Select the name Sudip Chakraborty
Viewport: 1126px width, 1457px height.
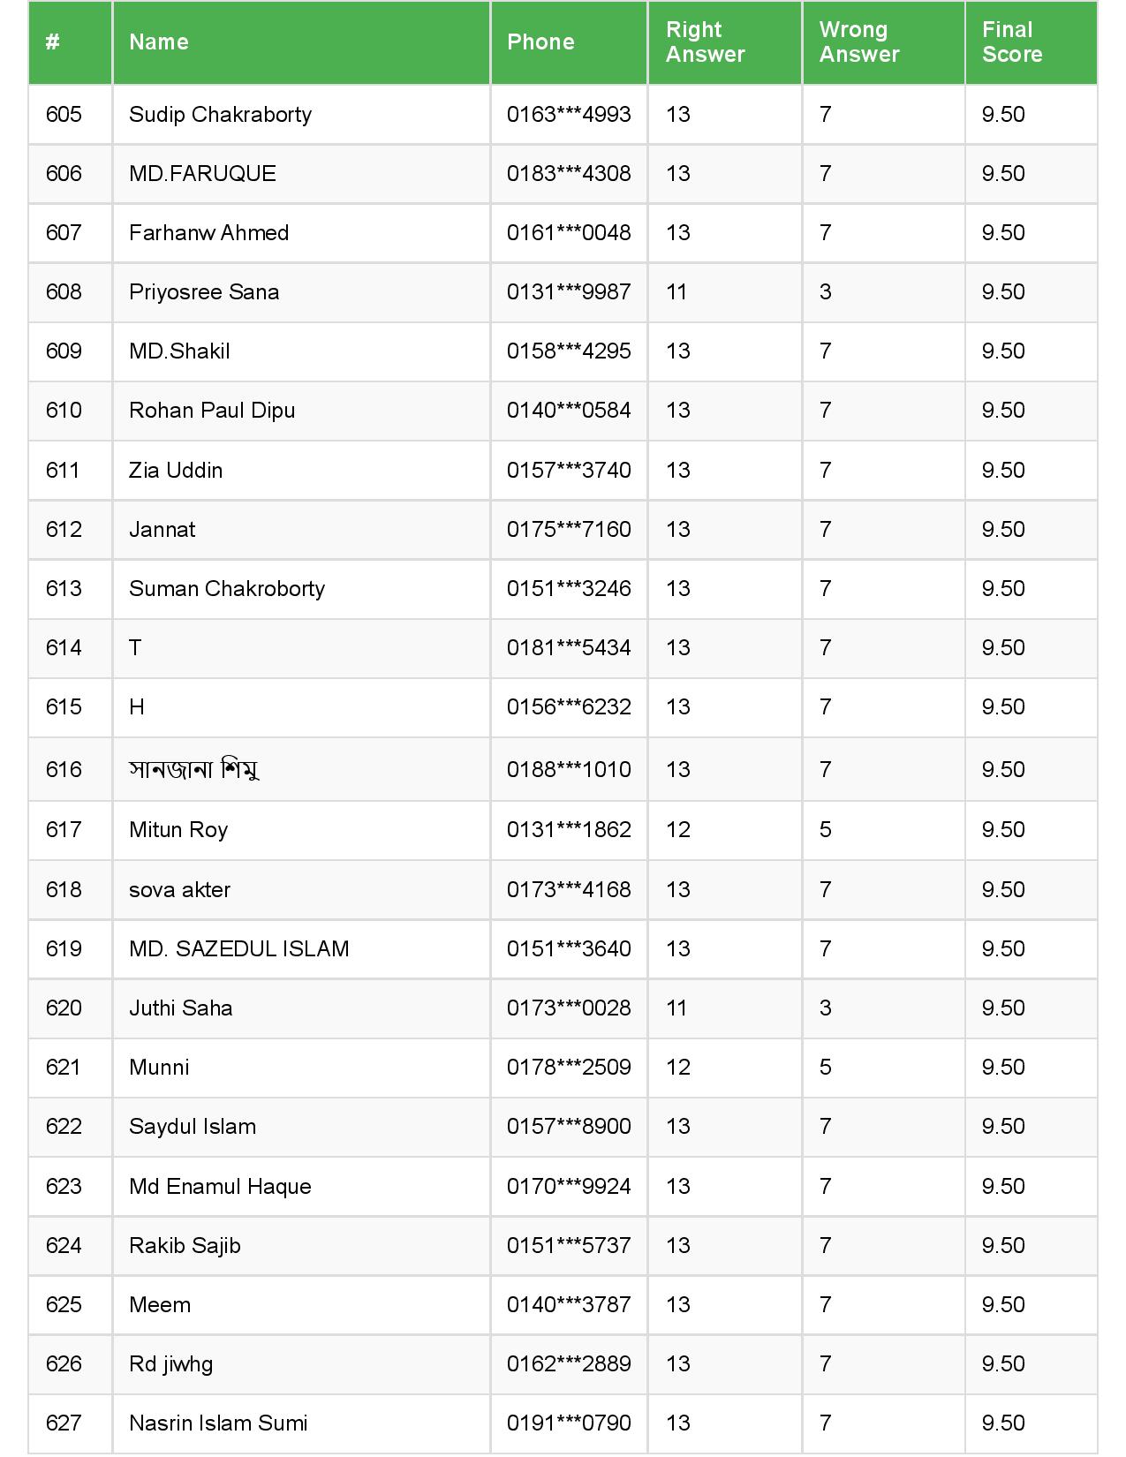click(220, 115)
